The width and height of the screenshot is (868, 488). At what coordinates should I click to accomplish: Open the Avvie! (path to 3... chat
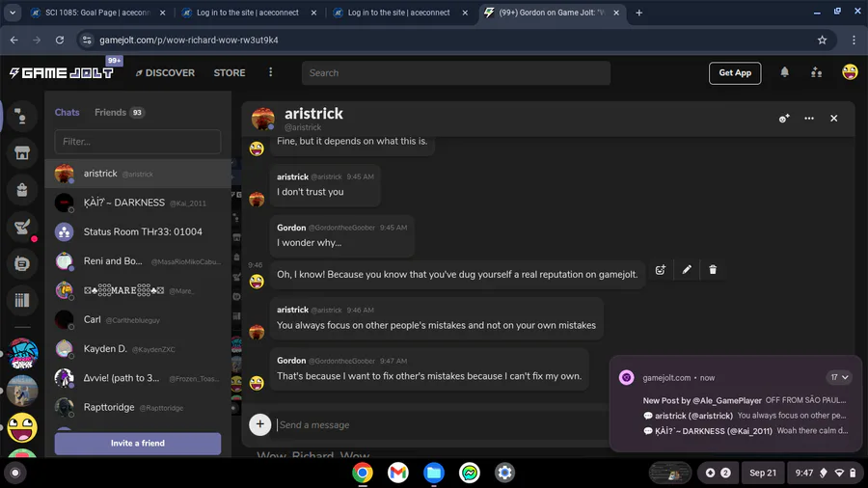tap(137, 378)
